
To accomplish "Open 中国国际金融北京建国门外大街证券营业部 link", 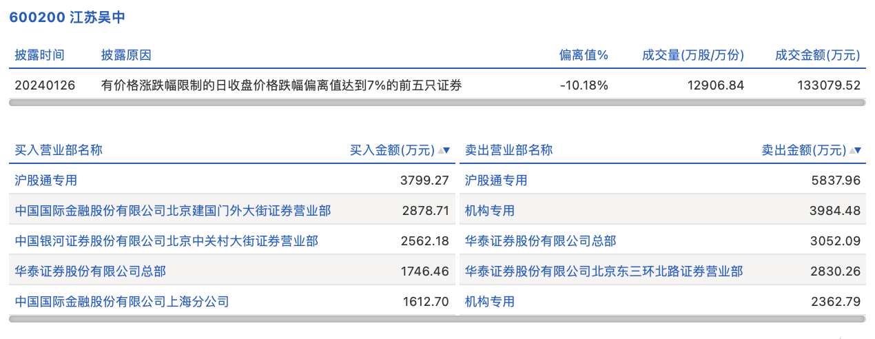I will coord(173,211).
